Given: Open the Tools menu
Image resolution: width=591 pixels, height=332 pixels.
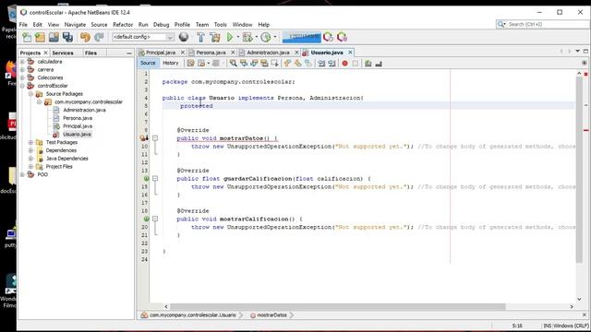Looking at the screenshot, I should 221,25.
